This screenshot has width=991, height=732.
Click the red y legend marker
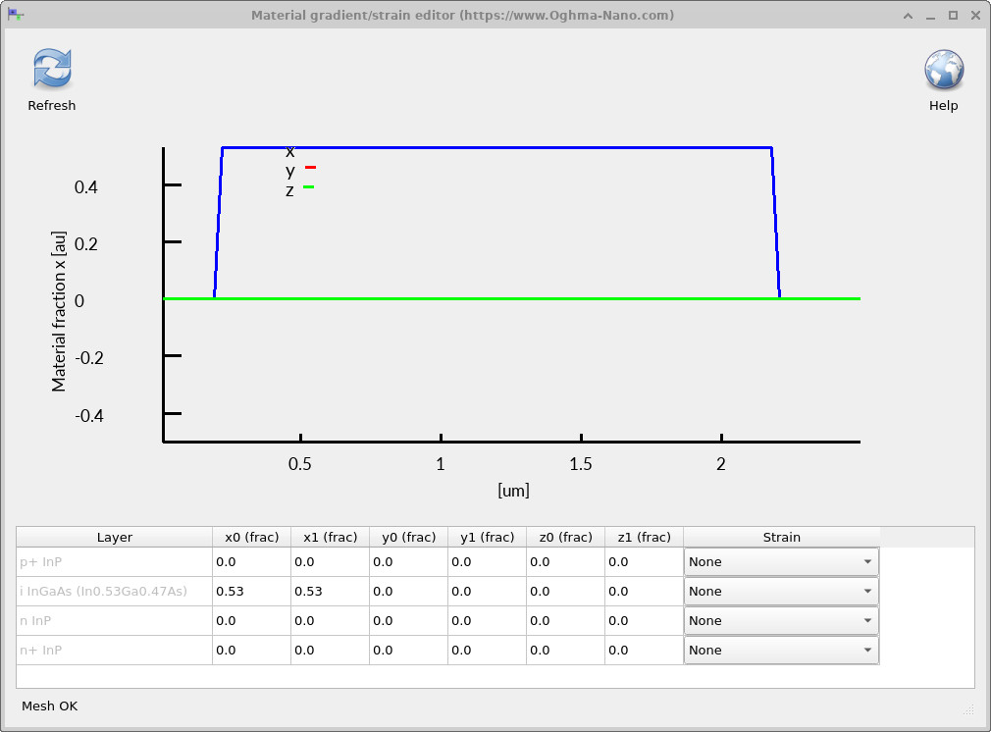click(x=310, y=168)
